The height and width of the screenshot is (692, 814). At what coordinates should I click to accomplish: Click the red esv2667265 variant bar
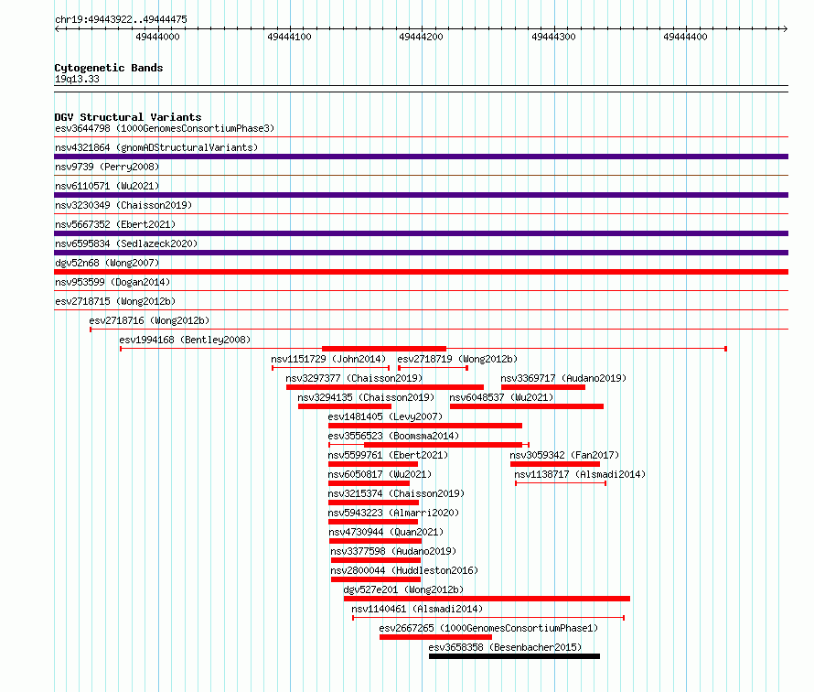click(435, 637)
